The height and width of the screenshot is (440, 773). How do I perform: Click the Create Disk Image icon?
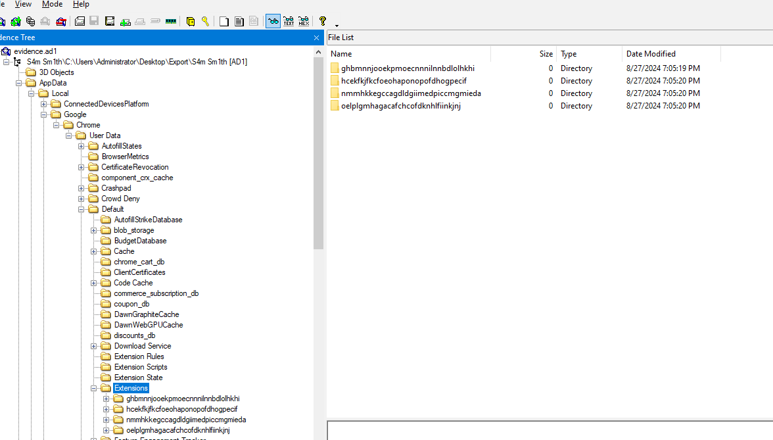click(80, 21)
